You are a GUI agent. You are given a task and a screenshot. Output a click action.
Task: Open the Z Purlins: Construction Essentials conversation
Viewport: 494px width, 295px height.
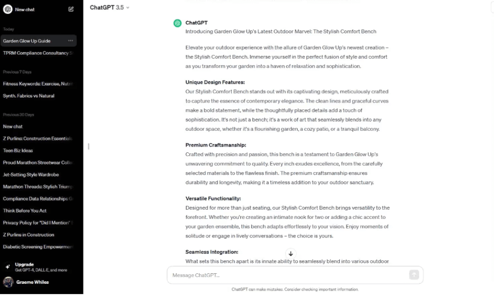click(34, 138)
